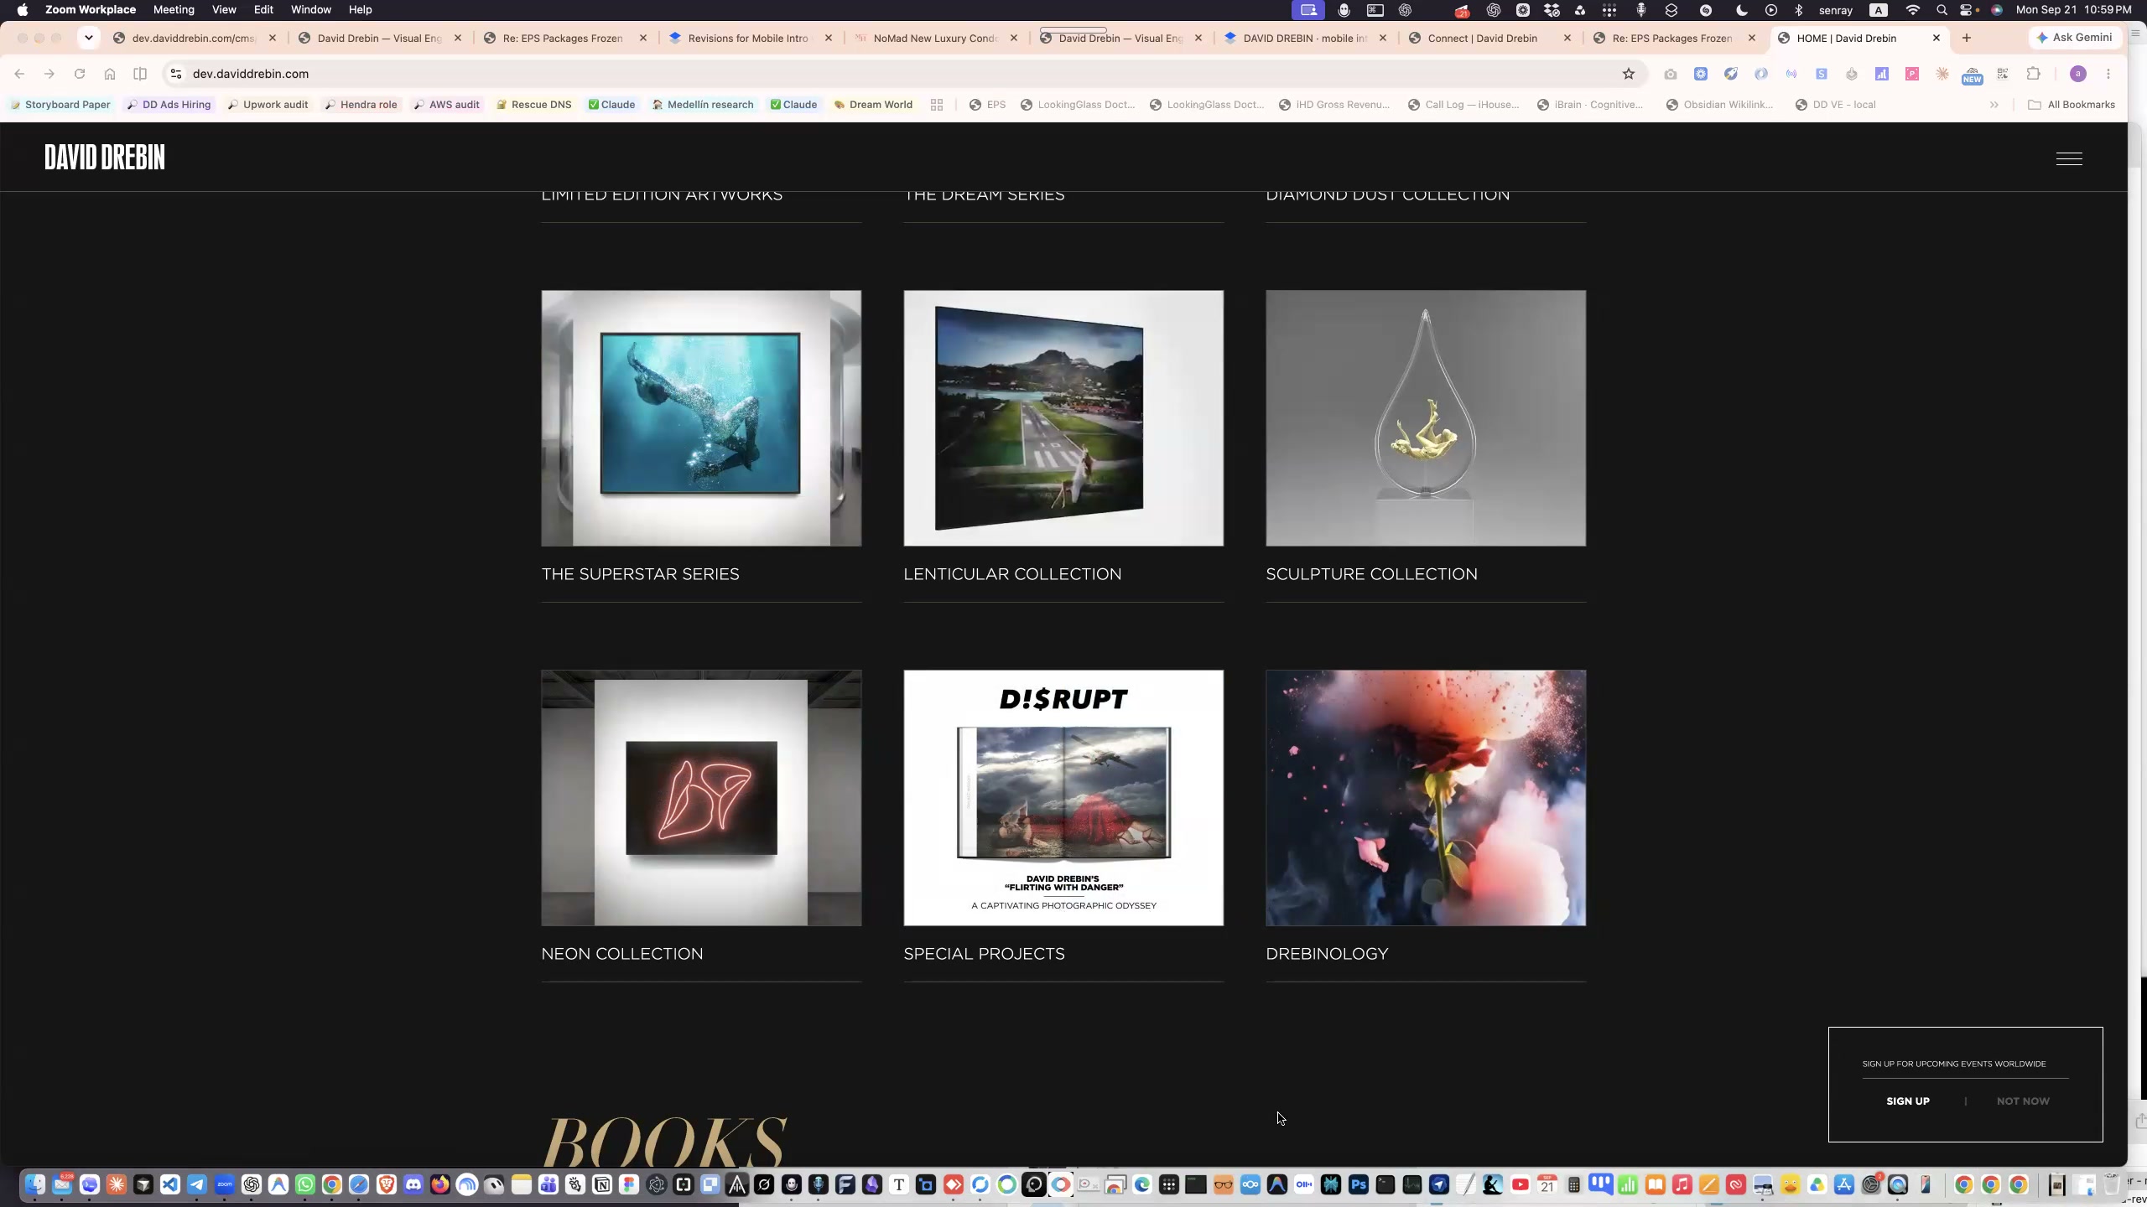Image resolution: width=2147 pixels, height=1207 pixels.
Task: Click SIGN UP in events popup
Action: coord(1908,1101)
